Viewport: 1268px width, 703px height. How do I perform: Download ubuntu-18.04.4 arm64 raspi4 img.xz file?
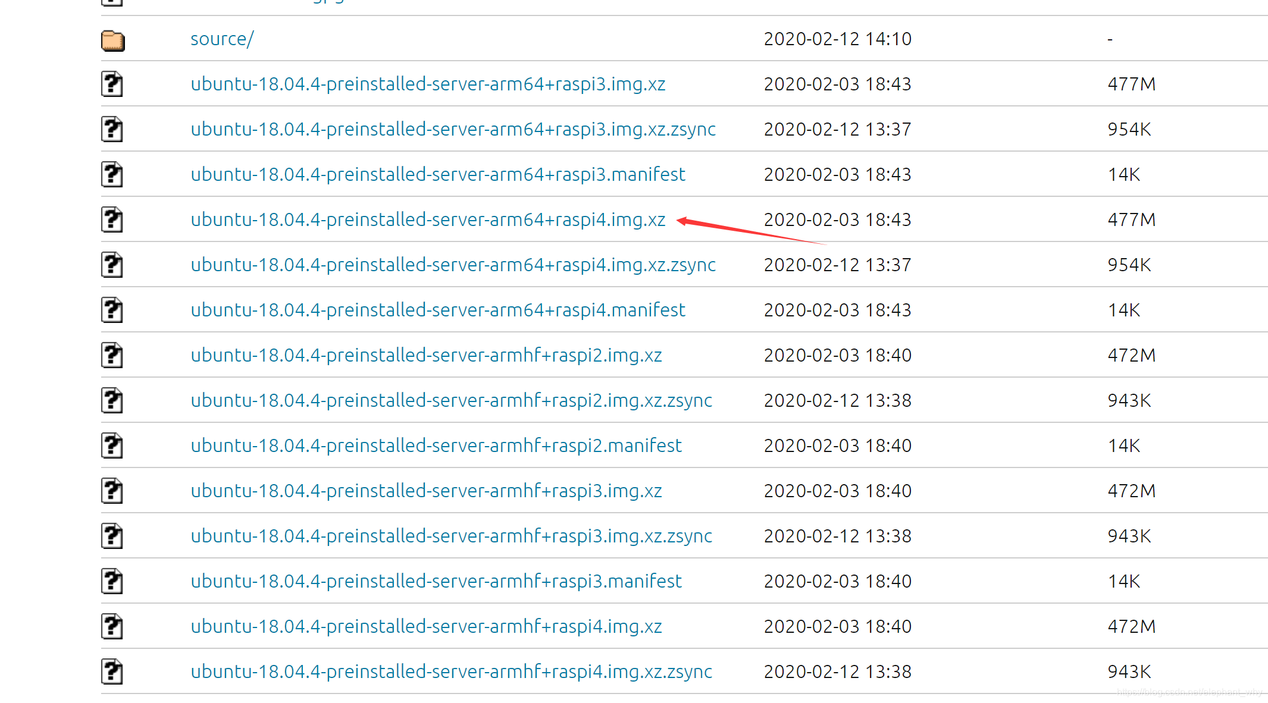pyautogui.click(x=428, y=219)
